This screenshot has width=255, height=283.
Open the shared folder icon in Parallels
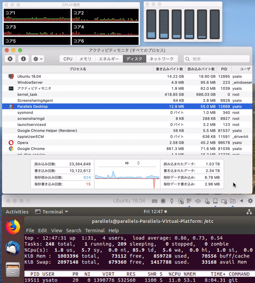click(x=233, y=201)
